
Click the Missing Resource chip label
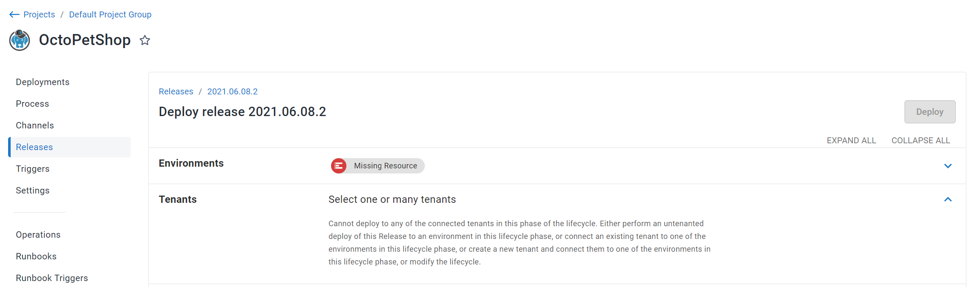click(386, 166)
